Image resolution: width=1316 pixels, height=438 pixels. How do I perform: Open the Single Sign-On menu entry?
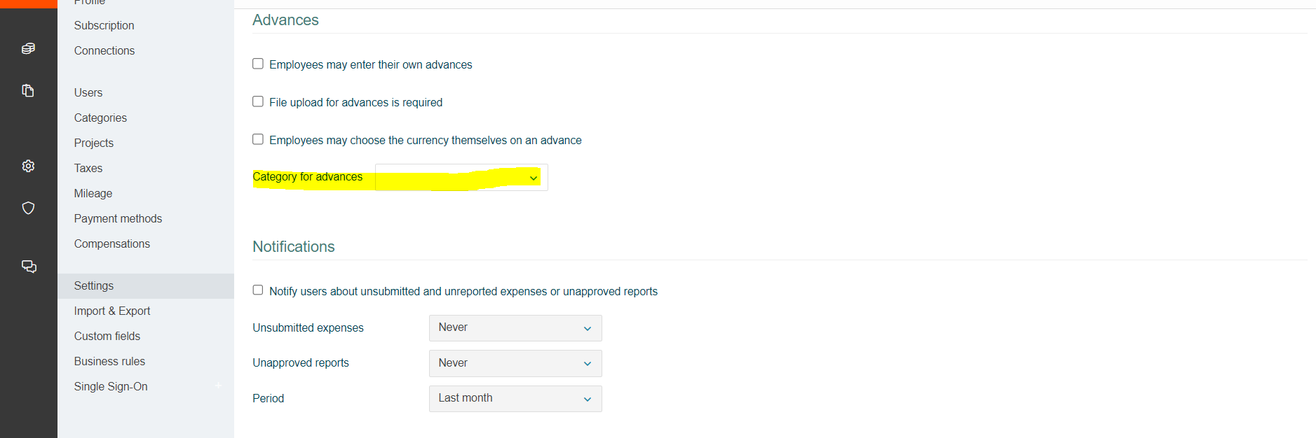[111, 386]
